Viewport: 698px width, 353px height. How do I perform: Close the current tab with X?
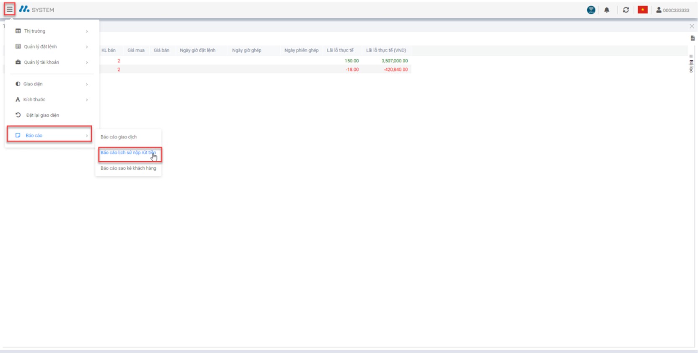click(692, 26)
